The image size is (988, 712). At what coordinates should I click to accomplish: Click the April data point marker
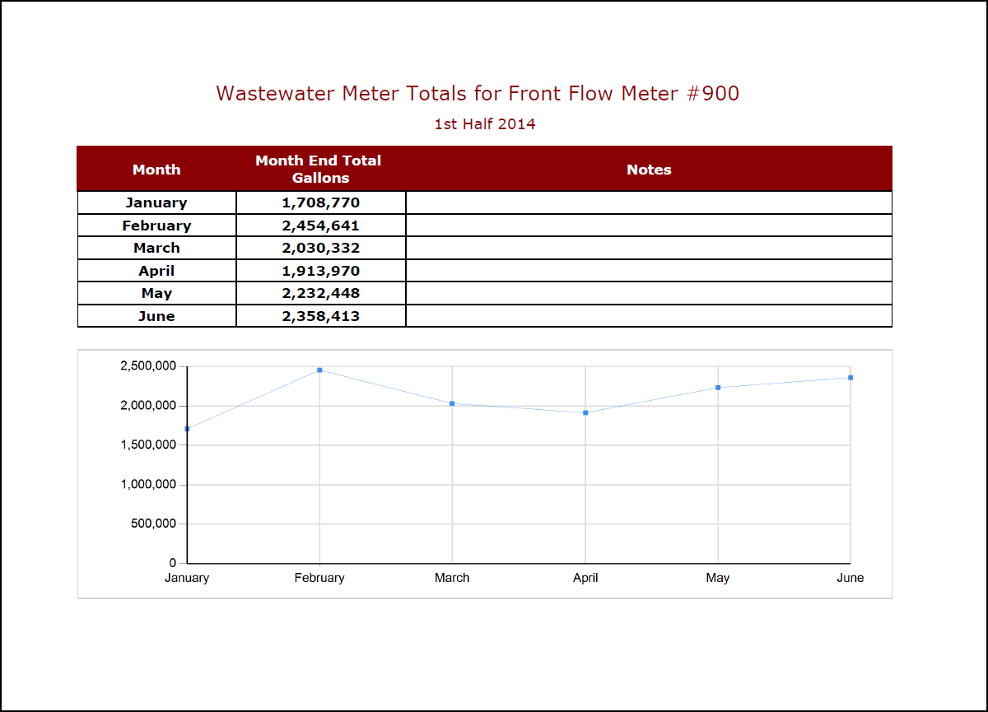pos(585,412)
